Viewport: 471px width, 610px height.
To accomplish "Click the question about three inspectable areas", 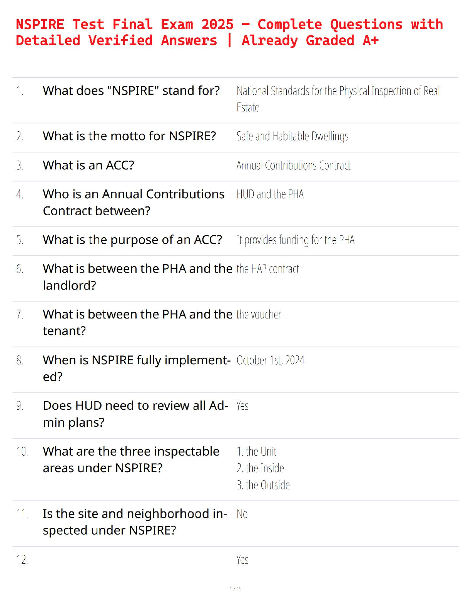I will pyautogui.click(x=131, y=459).
